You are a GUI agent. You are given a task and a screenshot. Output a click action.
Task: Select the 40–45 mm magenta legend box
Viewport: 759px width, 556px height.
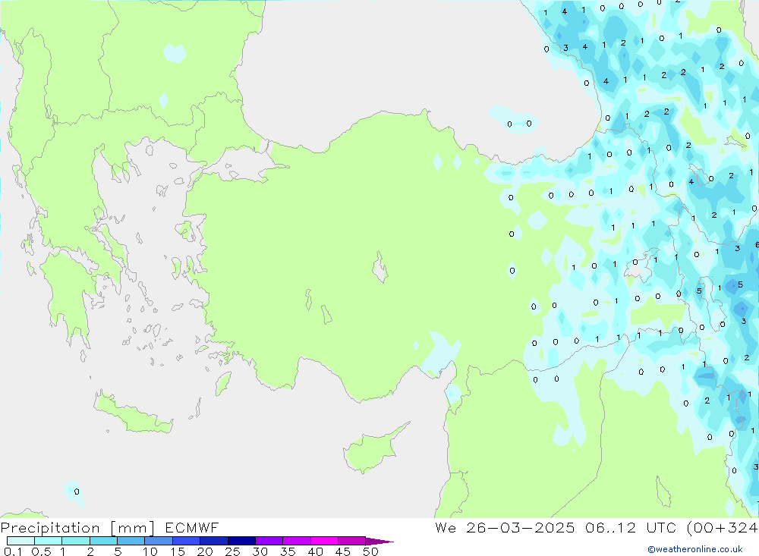[324, 541]
